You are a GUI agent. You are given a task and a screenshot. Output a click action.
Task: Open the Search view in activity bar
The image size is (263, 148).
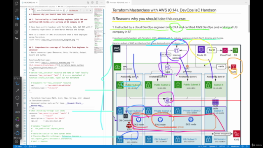pyautogui.click(x=16, y=11)
